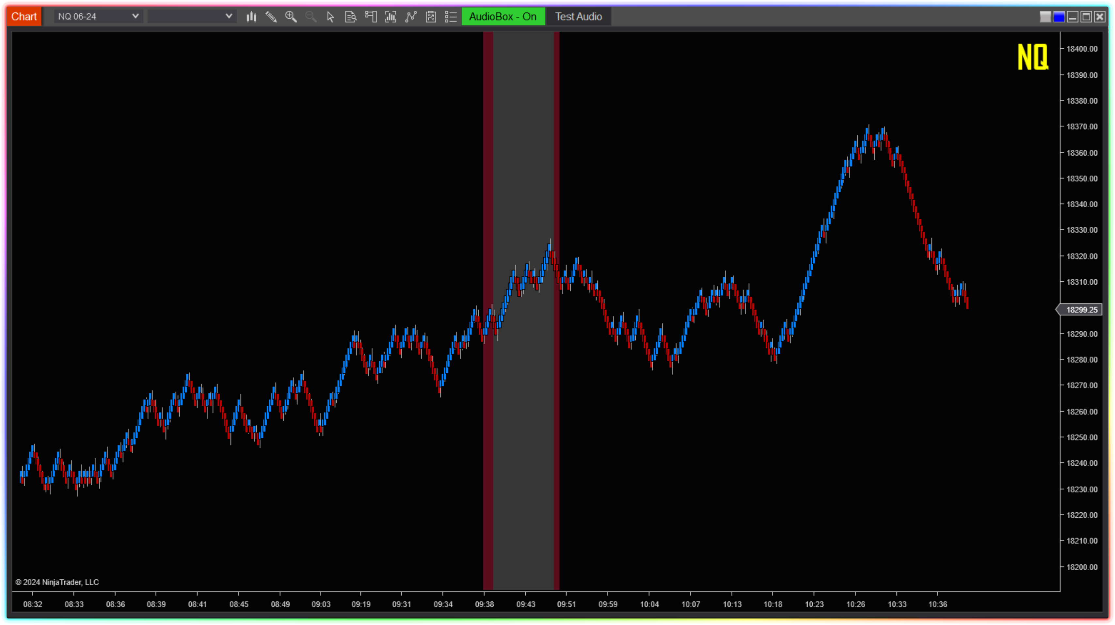Click the Zoom Out magnifier icon
The width and height of the screenshot is (1115, 625).
(311, 17)
